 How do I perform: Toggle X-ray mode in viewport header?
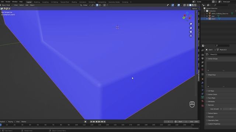(184, 5)
